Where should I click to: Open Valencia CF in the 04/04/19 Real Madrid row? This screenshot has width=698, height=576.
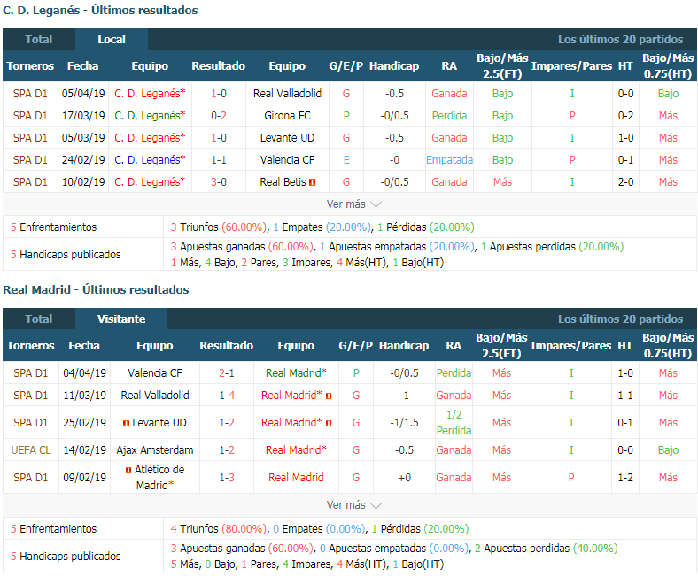point(155,373)
